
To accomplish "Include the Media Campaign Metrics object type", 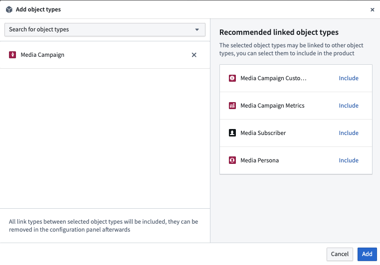I will 349,106.
